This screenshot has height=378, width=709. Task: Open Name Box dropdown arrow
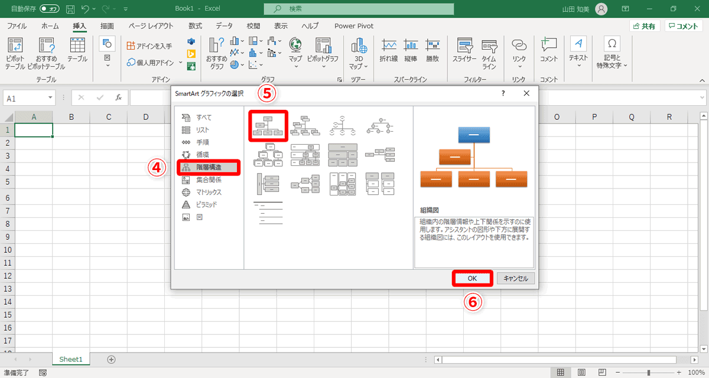tap(51, 98)
